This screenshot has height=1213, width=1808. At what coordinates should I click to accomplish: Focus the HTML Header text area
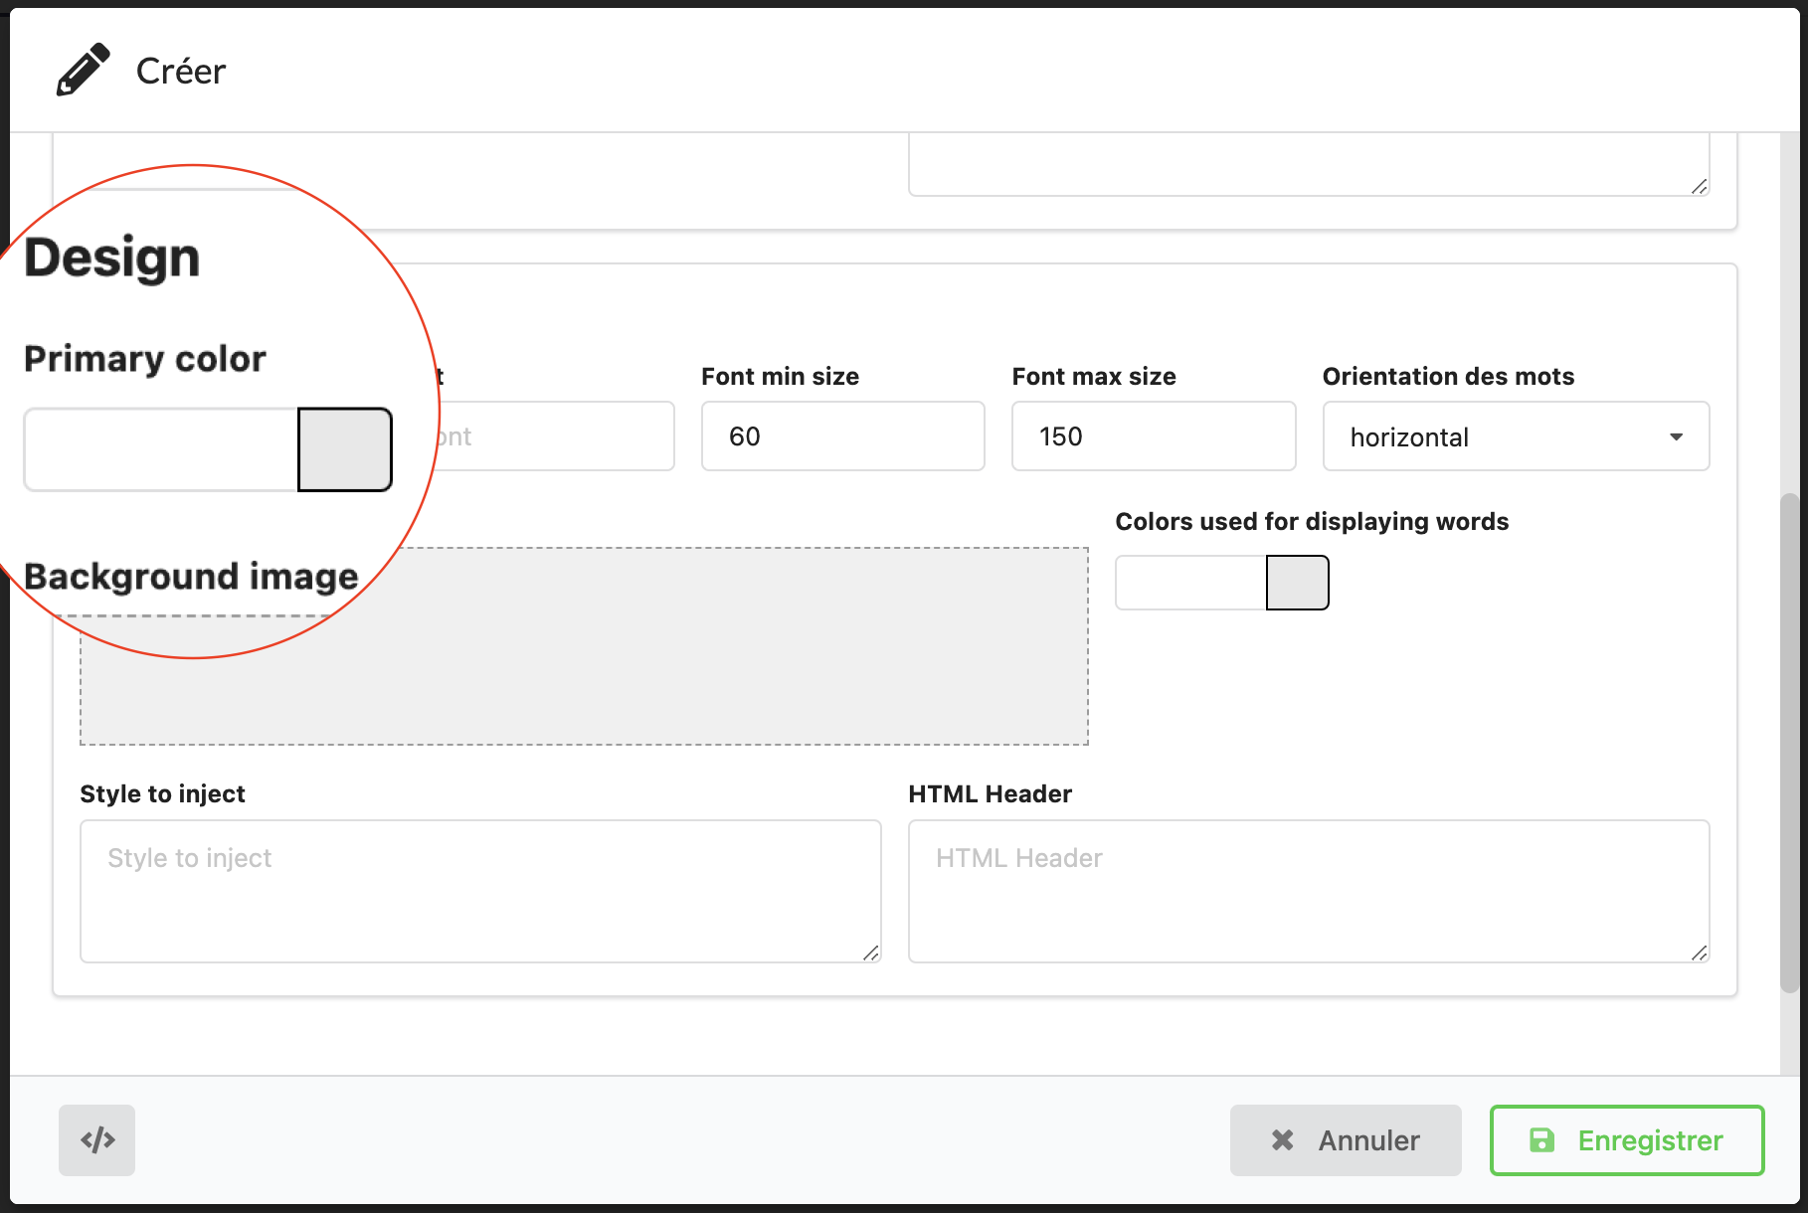click(1308, 890)
